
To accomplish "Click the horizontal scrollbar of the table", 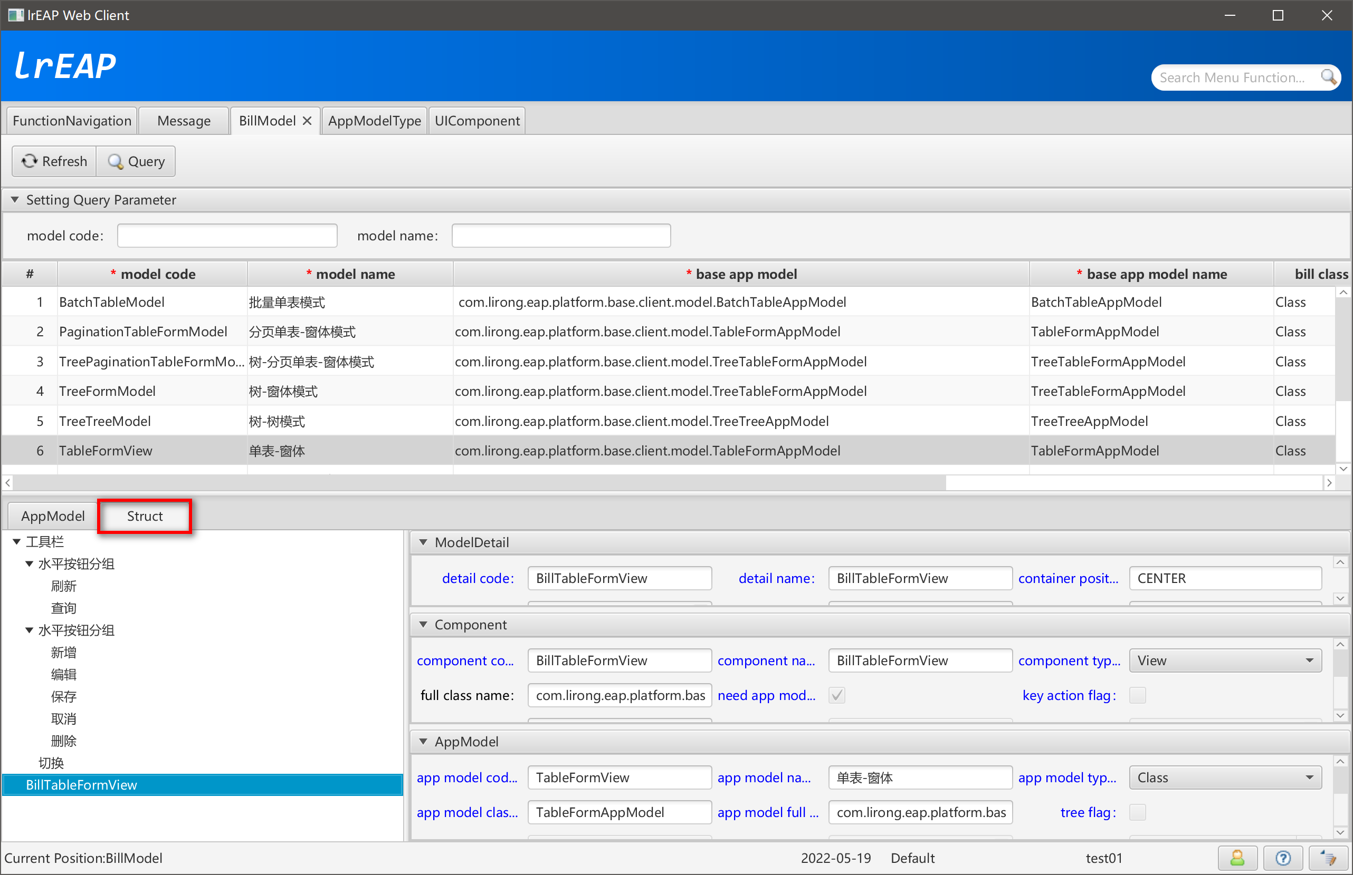I will point(479,483).
